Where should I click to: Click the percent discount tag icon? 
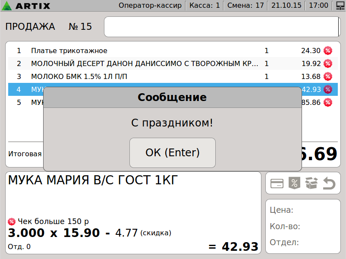coord(294,183)
